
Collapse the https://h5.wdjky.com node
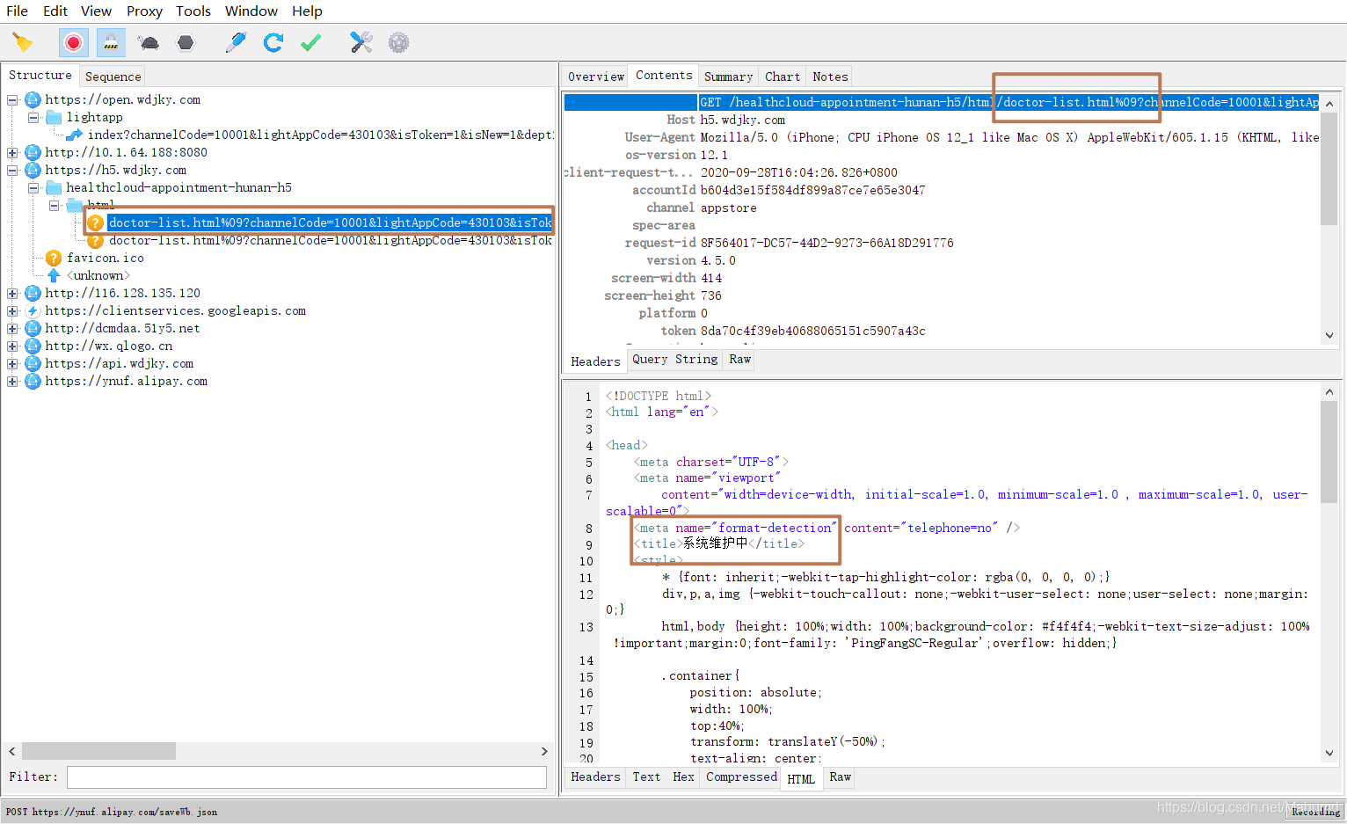(12, 170)
